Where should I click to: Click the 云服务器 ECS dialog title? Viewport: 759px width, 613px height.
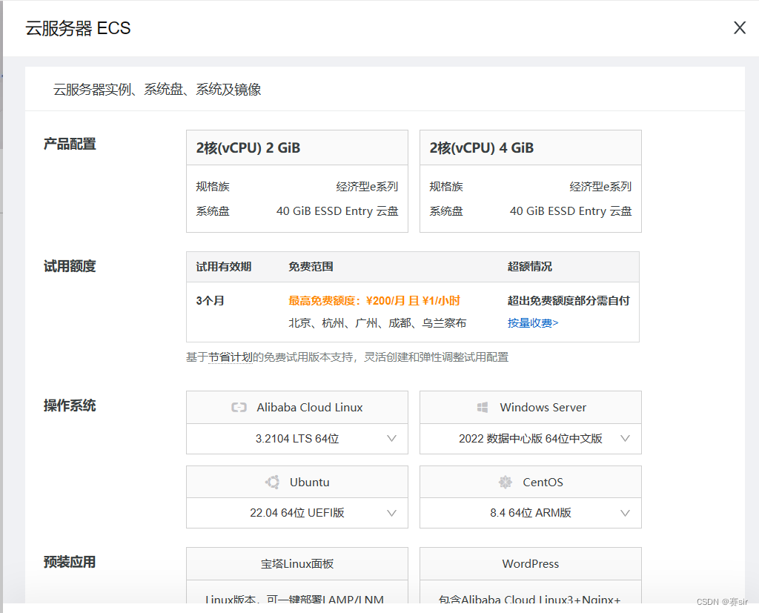[x=78, y=28]
